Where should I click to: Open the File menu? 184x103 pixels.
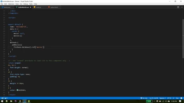point(2,4)
